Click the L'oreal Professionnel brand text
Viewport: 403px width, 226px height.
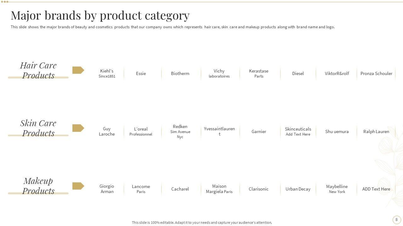click(x=141, y=132)
